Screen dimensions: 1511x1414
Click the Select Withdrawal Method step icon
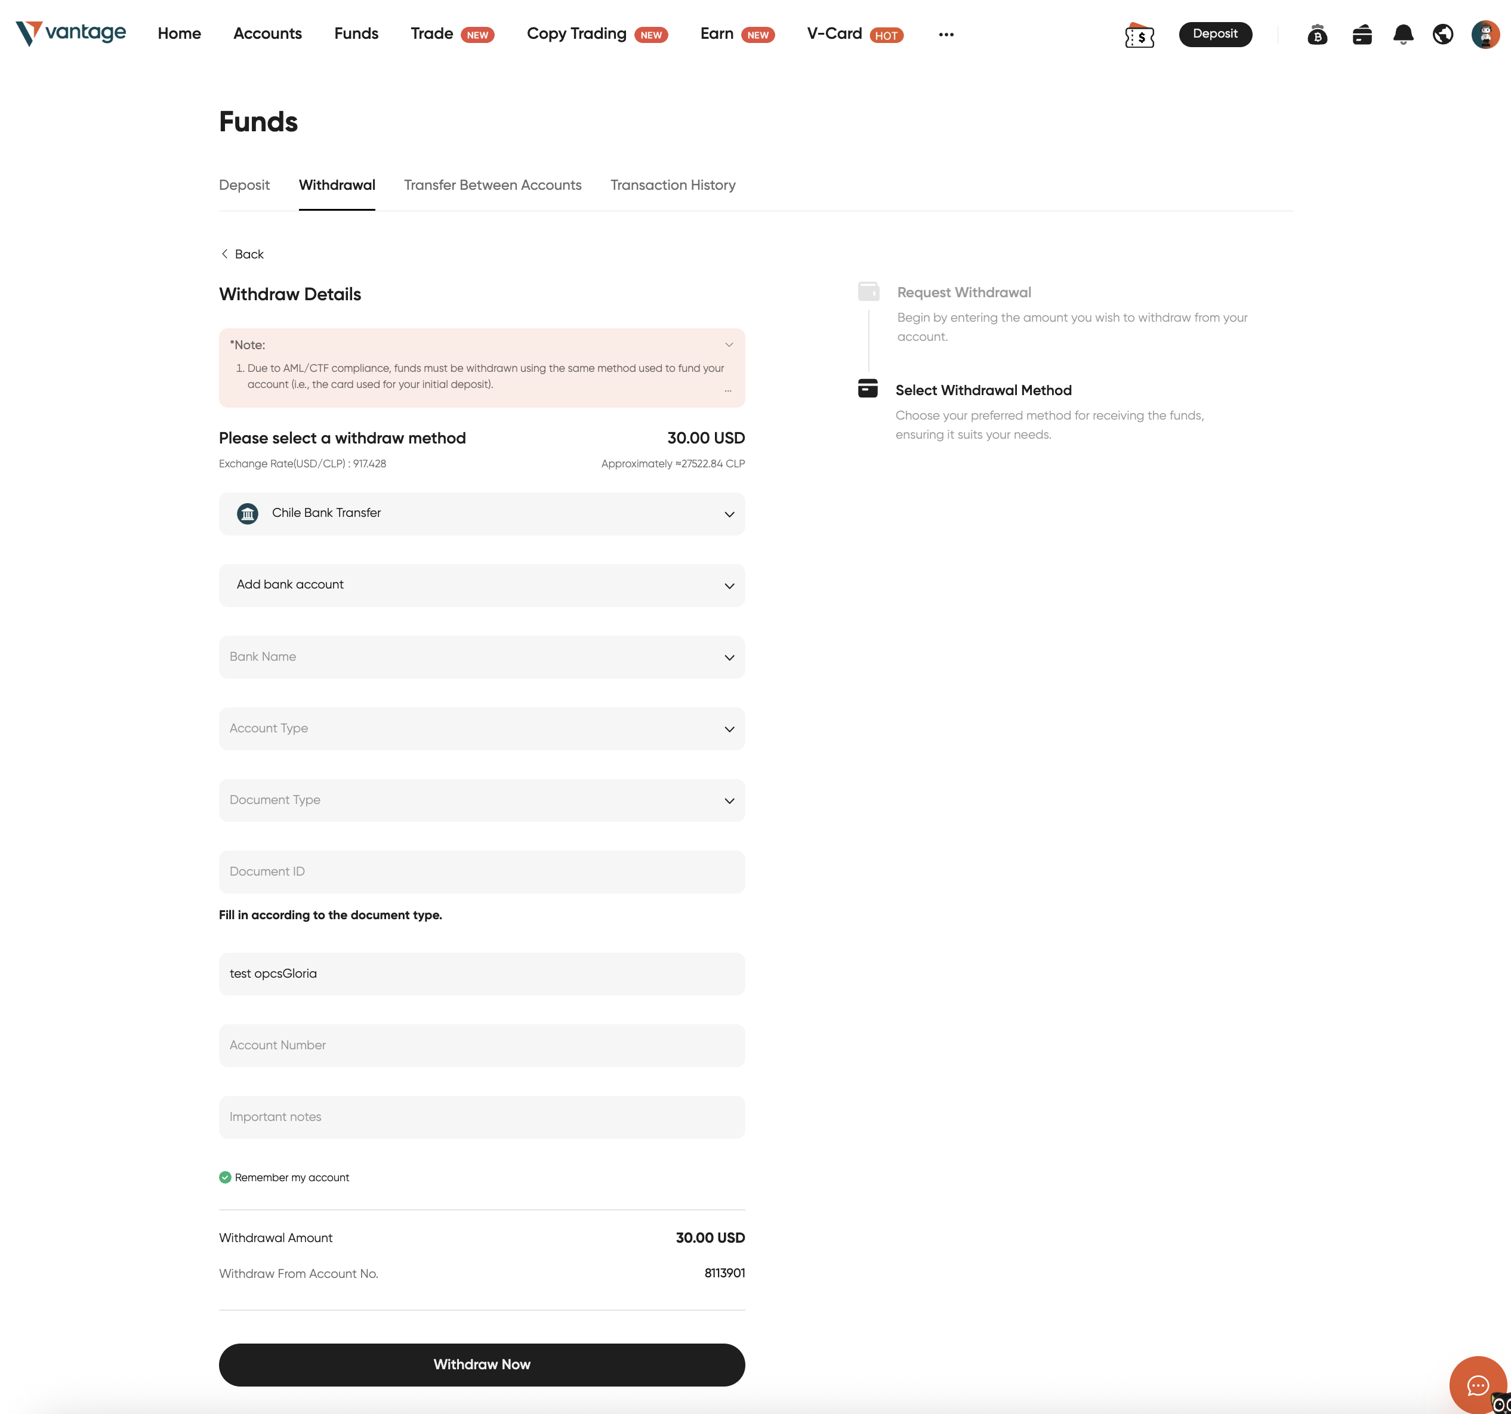point(868,389)
